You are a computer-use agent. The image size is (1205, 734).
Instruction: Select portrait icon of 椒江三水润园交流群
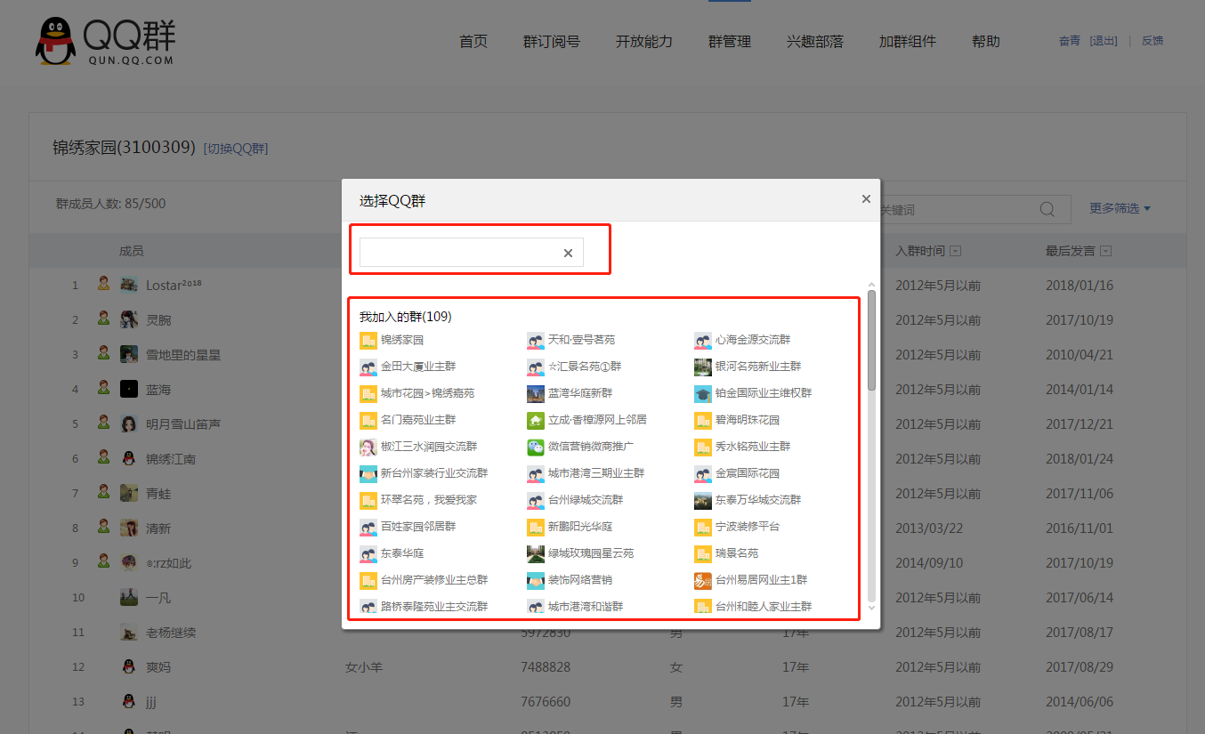click(368, 447)
